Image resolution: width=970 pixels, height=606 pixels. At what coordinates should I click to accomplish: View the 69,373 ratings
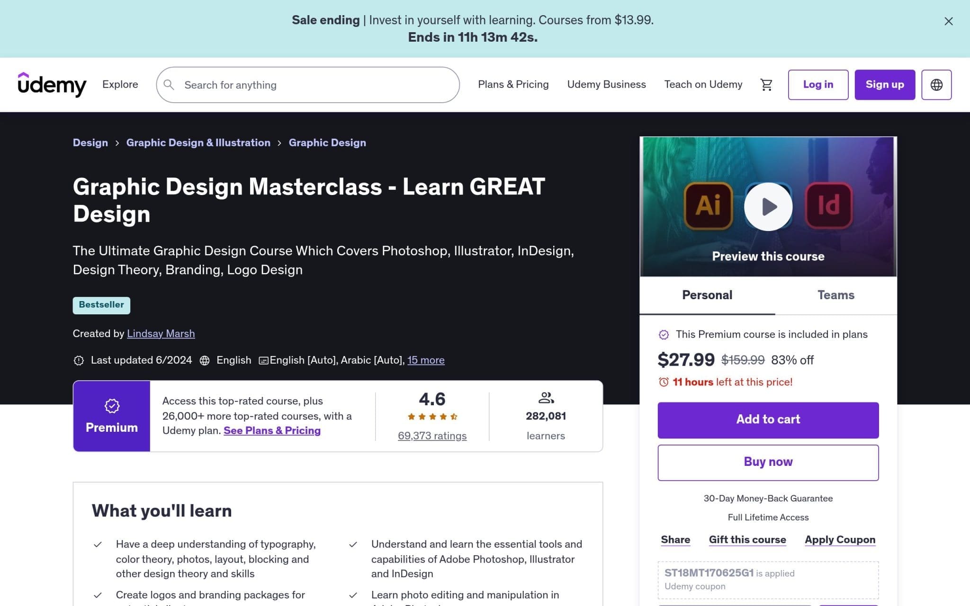click(432, 436)
